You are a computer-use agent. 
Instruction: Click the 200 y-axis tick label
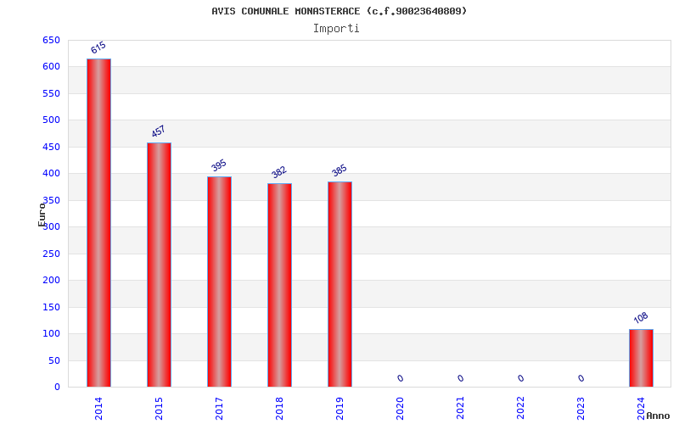[51, 281]
